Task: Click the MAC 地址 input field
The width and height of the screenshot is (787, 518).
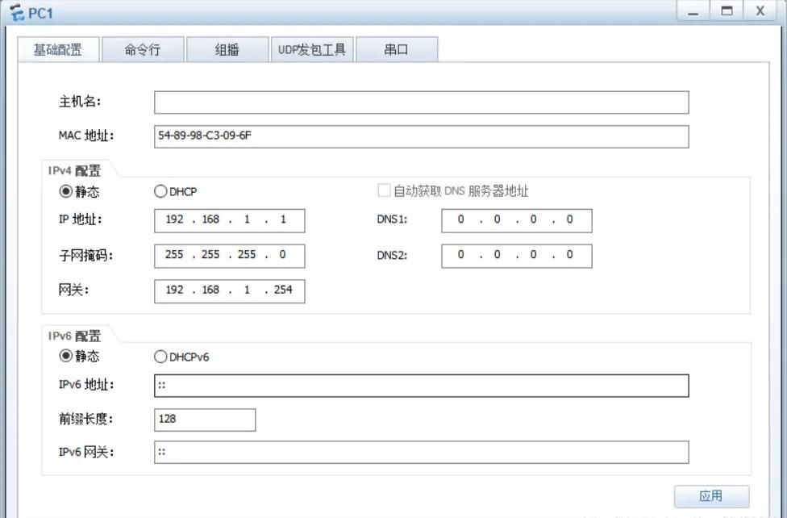Action: pos(421,136)
